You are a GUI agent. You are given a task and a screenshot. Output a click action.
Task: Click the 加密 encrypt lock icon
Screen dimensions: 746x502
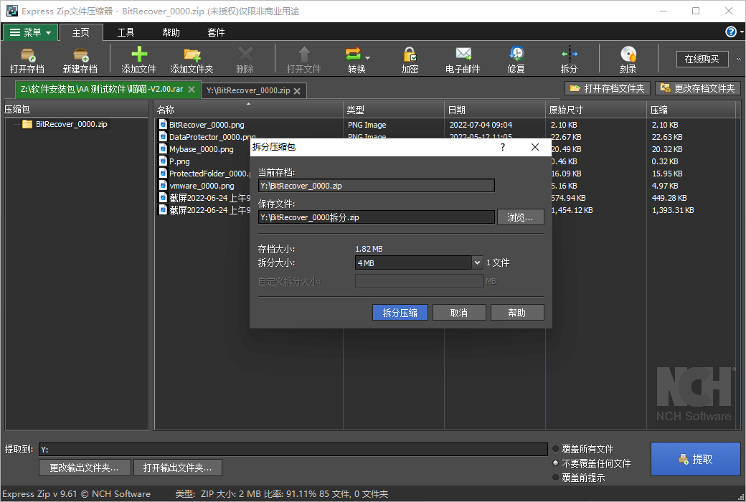410,55
